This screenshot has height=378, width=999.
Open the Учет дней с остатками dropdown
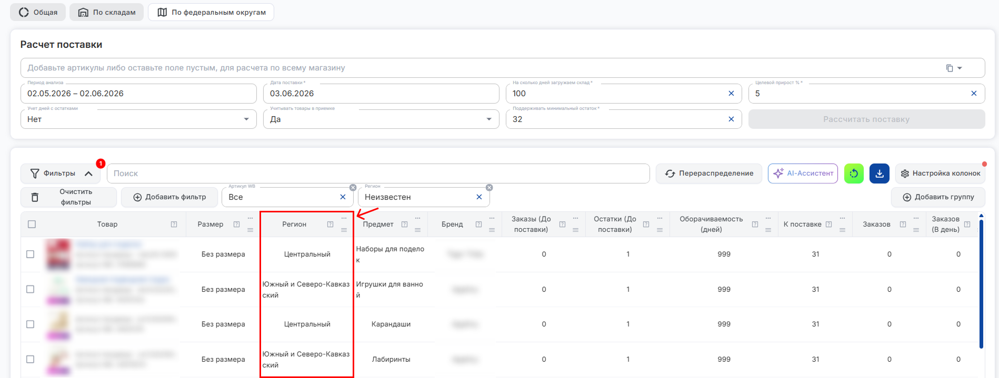(139, 119)
